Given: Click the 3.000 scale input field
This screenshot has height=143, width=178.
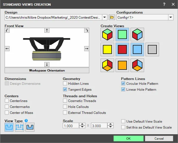Looking at the screenshot, I should (99, 126).
